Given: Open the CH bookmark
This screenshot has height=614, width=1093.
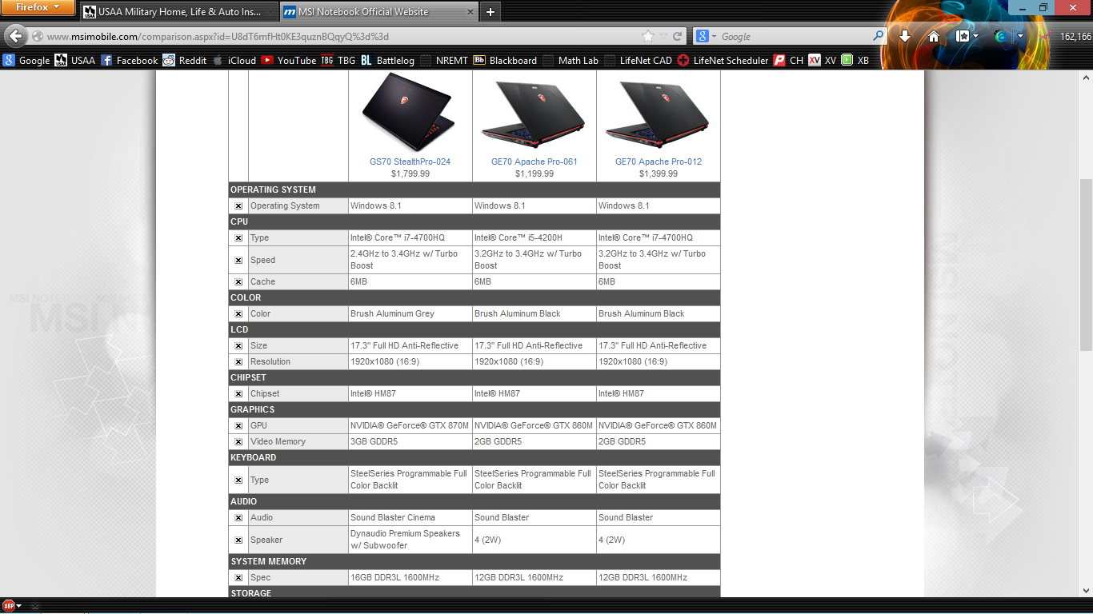Looking at the screenshot, I should coord(788,60).
